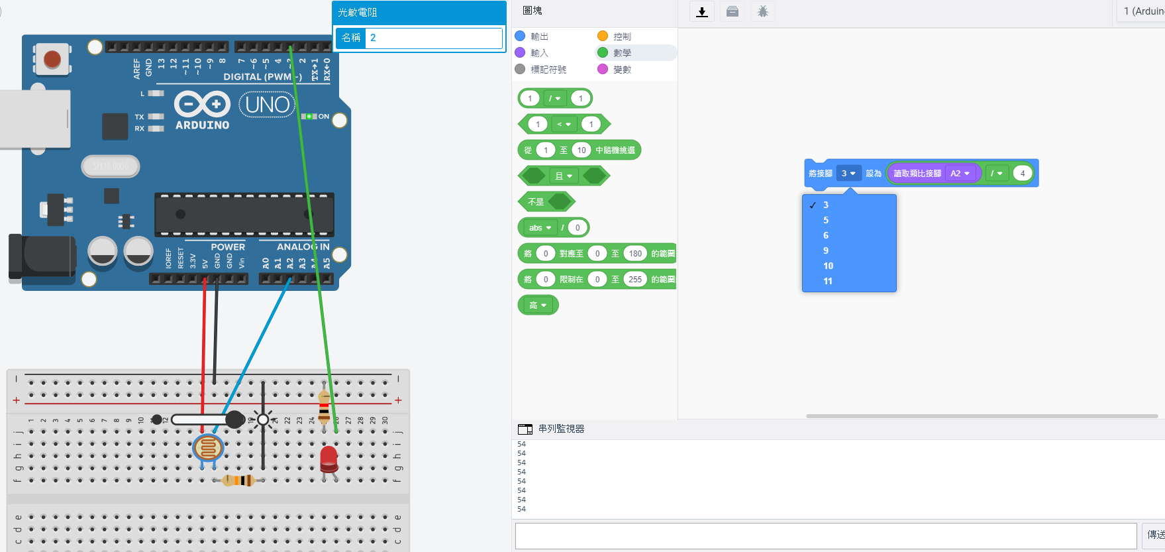Choose pin 11 from the dropdown list
This screenshot has width=1165, height=552.
point(828,281)
